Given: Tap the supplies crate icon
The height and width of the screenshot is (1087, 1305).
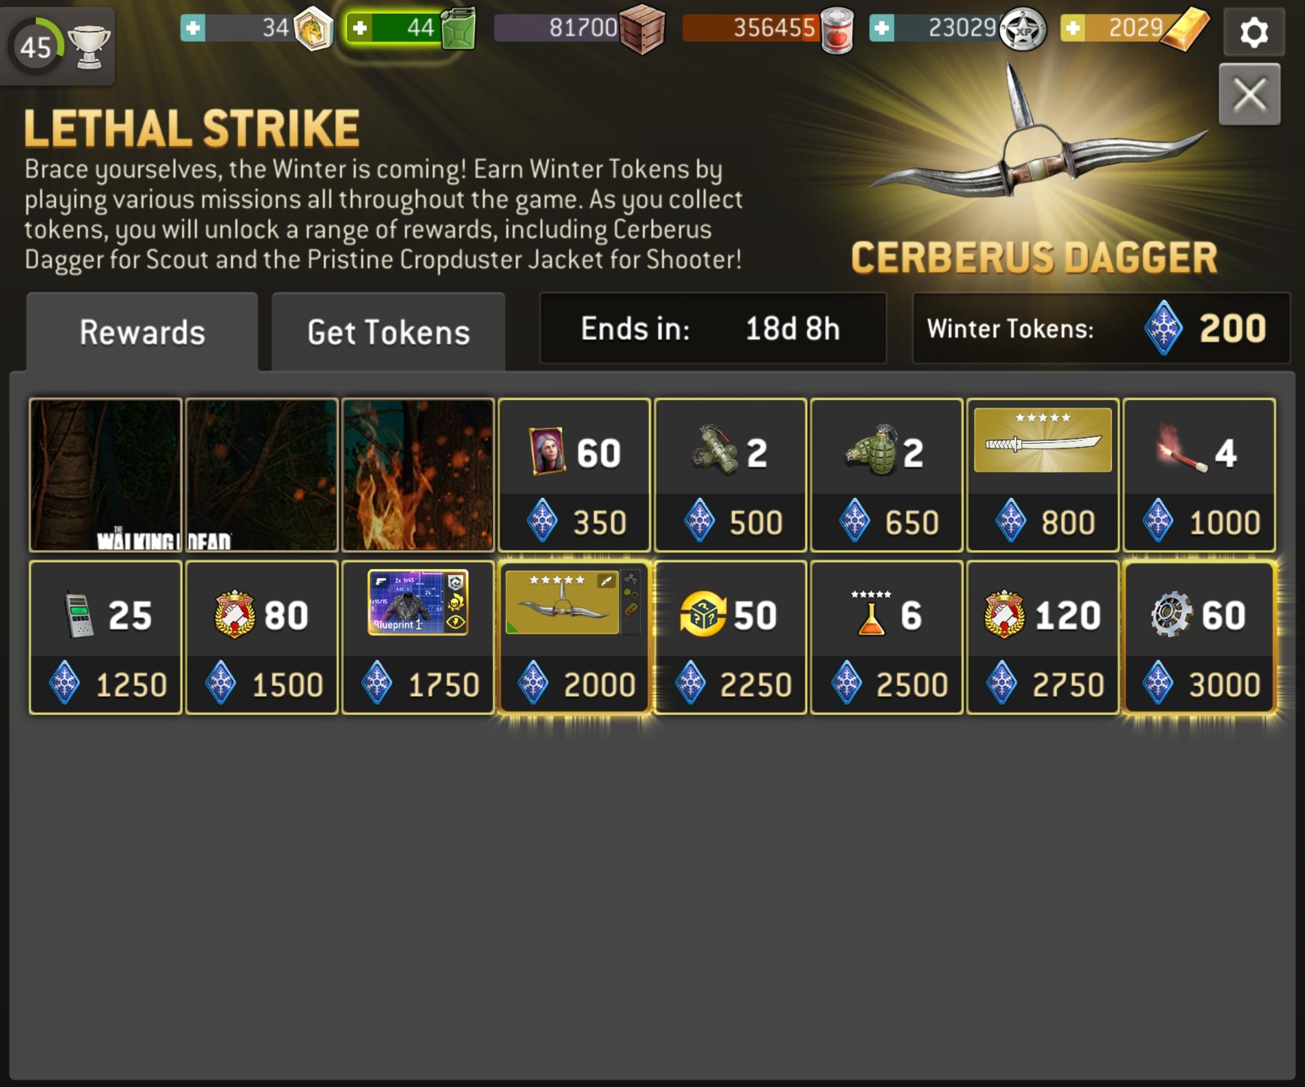Looking at the screenshot, I should coord(642,29).
